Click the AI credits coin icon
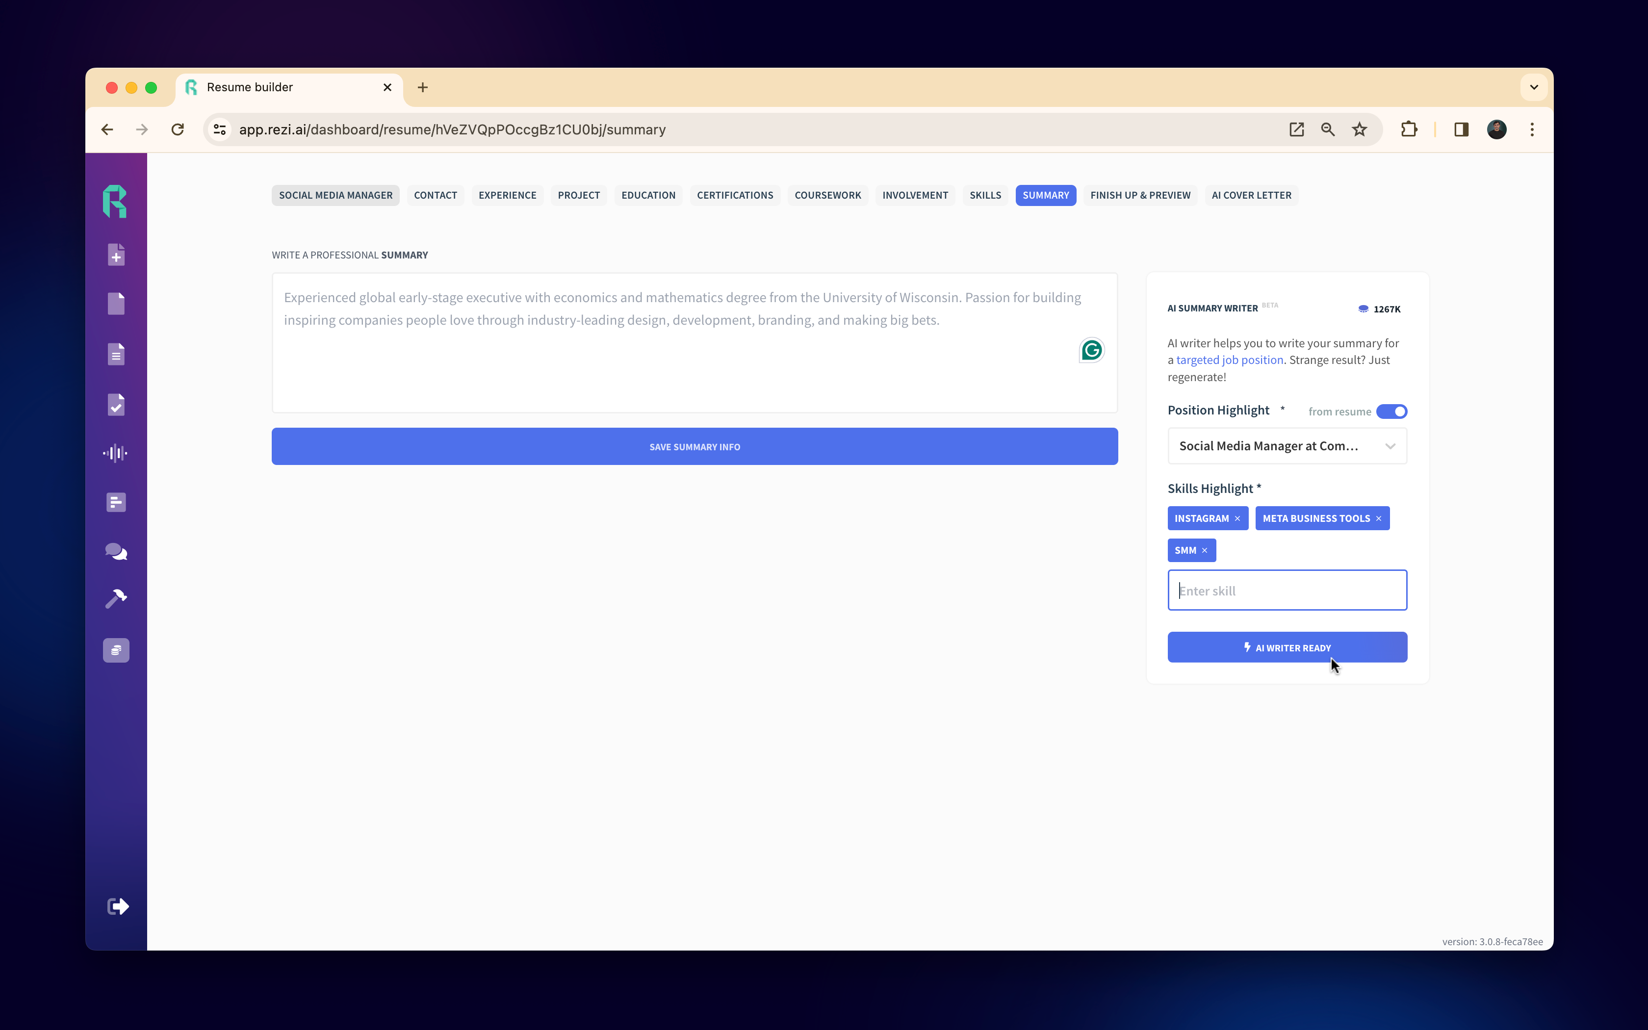 [x=1364, y=309]
